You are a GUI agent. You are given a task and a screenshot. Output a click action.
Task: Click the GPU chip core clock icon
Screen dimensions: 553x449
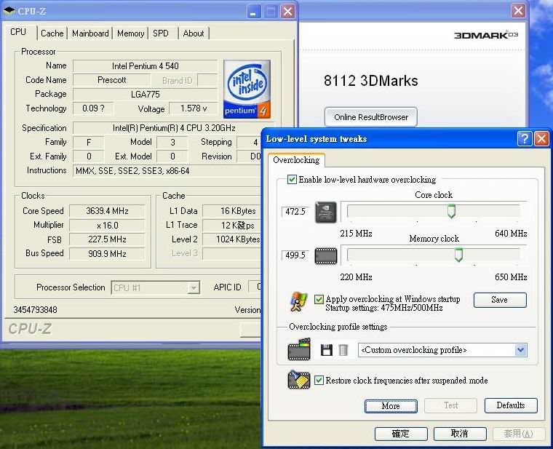pyautogui.click(x=325, y=212)
